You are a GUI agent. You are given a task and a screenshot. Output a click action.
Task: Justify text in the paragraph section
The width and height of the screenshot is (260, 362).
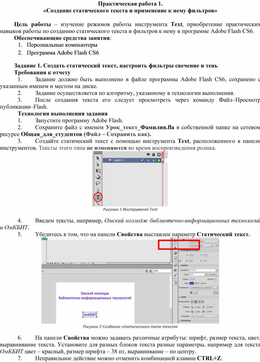pos(203,301)
